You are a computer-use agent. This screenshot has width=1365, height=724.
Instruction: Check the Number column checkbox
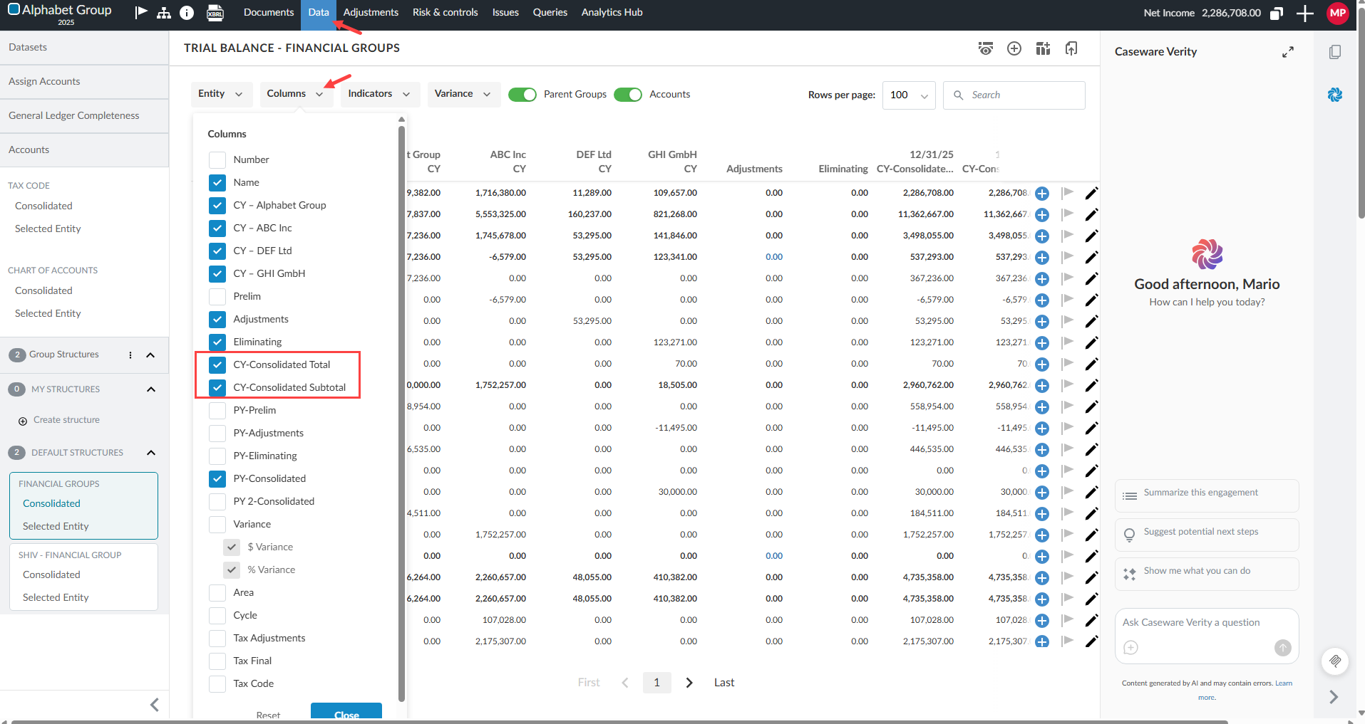[x=217, y=159]
